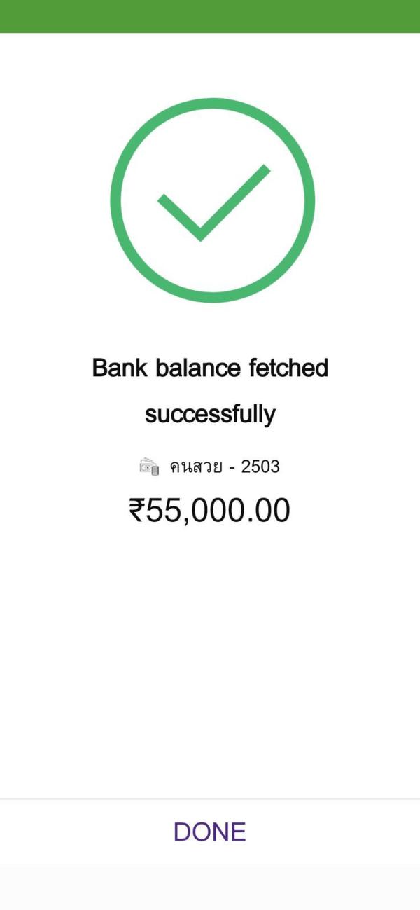Screen dimensions: 420x910
Task: Tap the word 'balance' in the heading
Action: click(x=198, y=368)
